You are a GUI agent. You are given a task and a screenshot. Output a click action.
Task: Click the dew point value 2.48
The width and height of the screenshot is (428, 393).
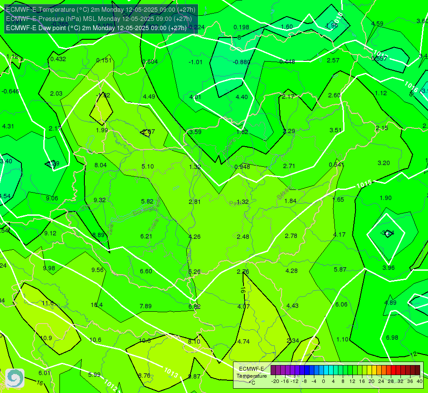click(243, 237)
